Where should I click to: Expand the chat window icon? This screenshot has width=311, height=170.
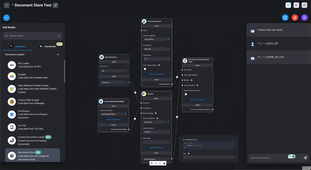pyautogui.click(x=285, y=17)
